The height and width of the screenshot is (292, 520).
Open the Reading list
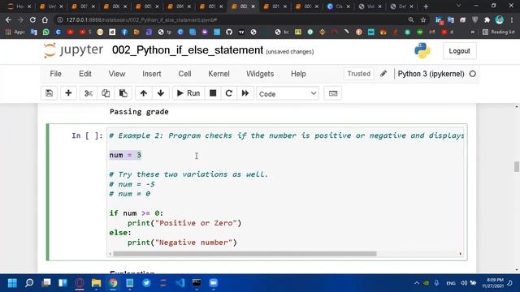[x=498, y=32]
